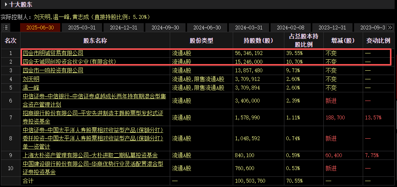Open the 2024-06-30 report tab

[x=207, y=27]
